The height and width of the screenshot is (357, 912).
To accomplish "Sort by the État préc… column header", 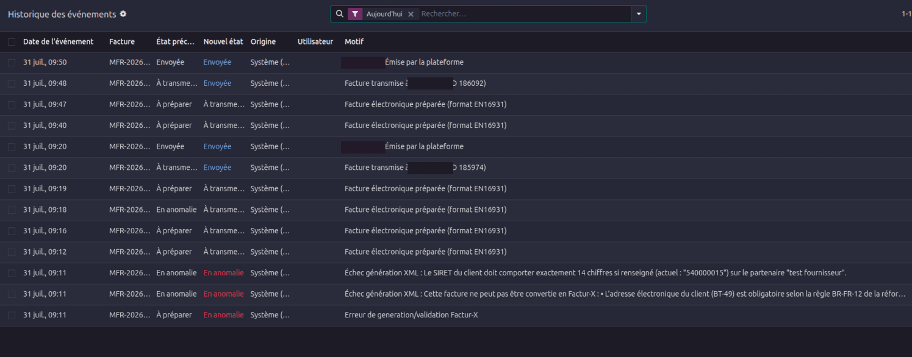I will coord(176,41).
